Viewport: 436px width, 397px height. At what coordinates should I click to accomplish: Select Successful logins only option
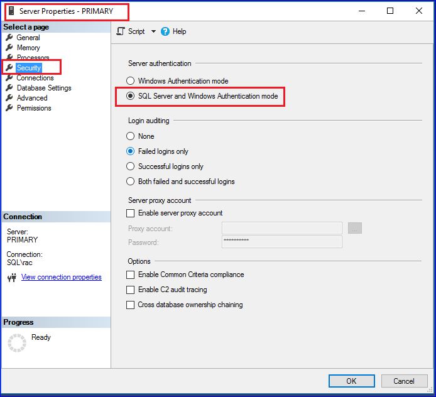point(131,166)
